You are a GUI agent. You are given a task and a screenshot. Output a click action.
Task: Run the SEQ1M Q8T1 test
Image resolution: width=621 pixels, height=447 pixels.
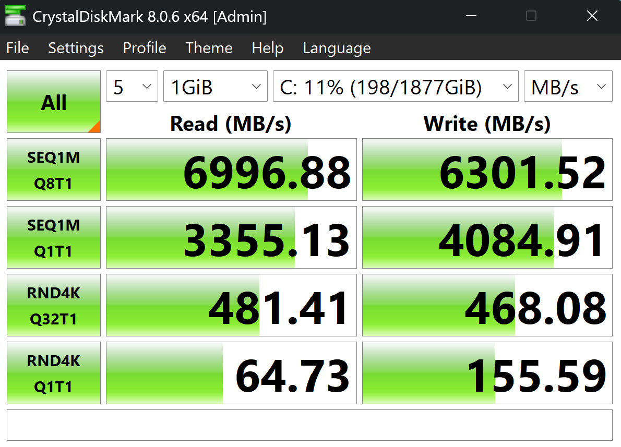[54, 170]
